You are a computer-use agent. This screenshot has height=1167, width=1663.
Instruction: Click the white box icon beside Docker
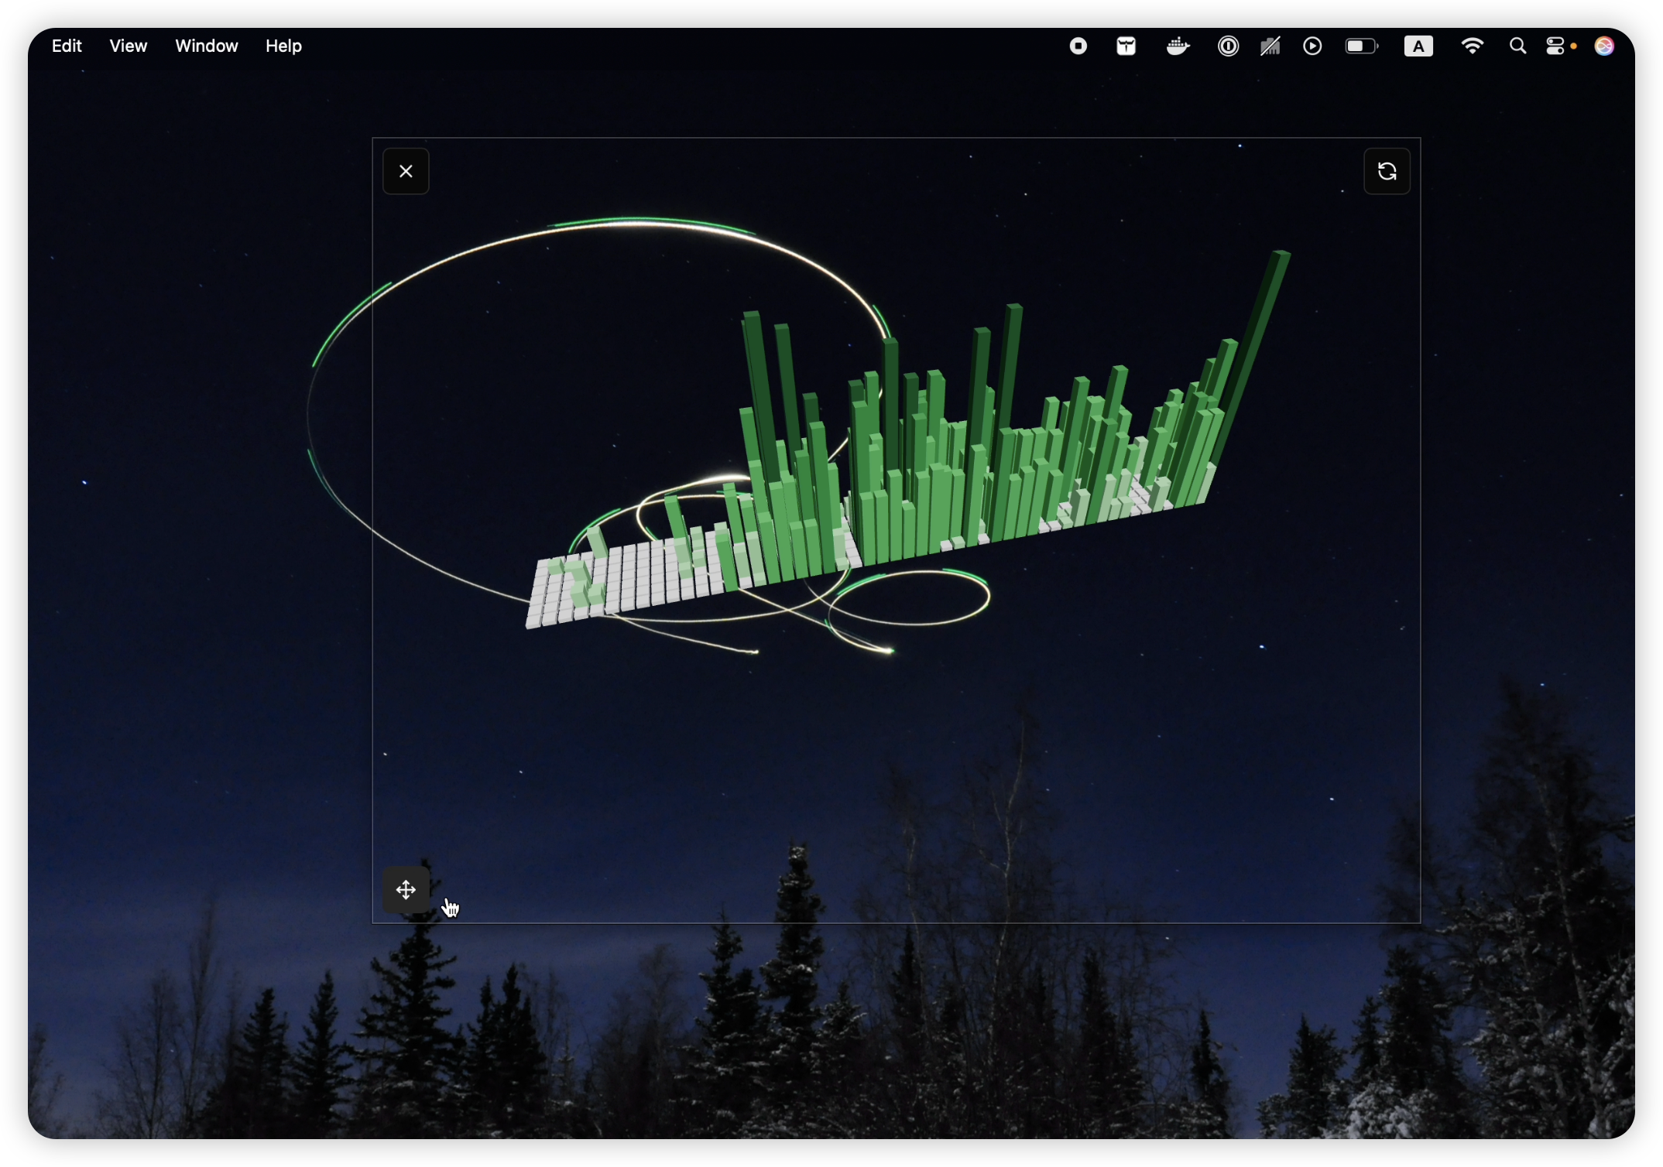1126,46
